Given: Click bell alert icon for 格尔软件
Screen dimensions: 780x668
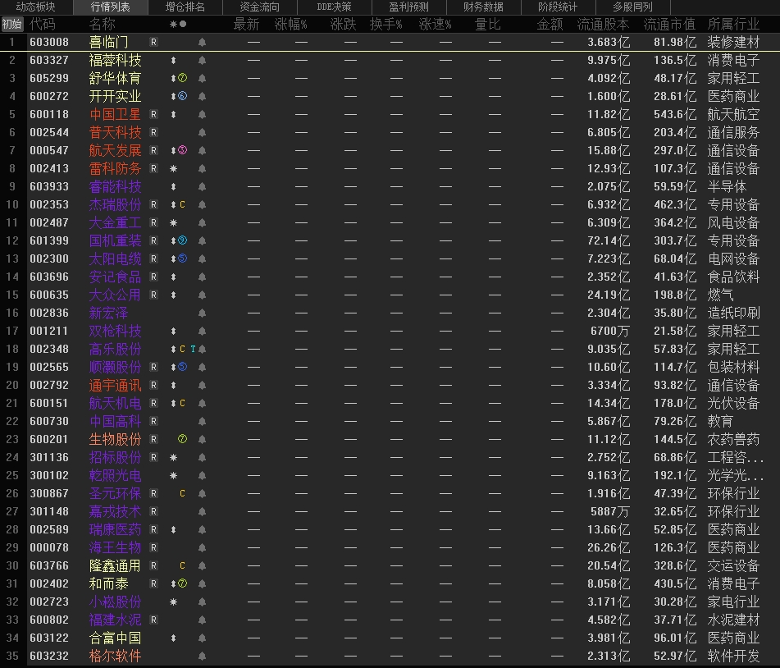Looking at the screenshot, I should pos(202,656).
